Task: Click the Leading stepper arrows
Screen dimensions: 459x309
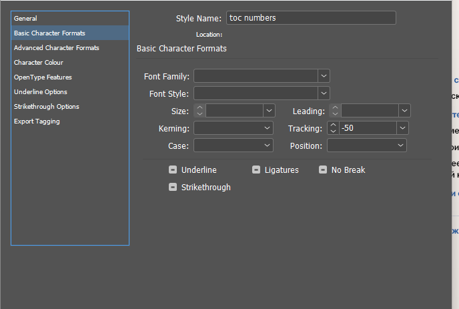Action: [334, 111]
